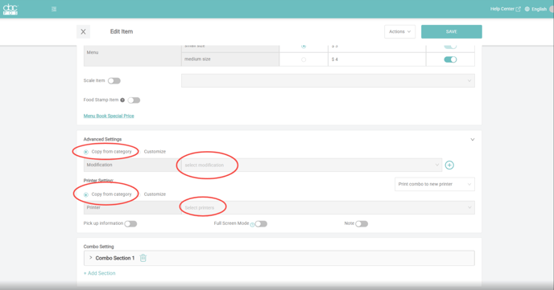Enable the Note toggle
The image size is (554, 290).
(x=362, y=224)
